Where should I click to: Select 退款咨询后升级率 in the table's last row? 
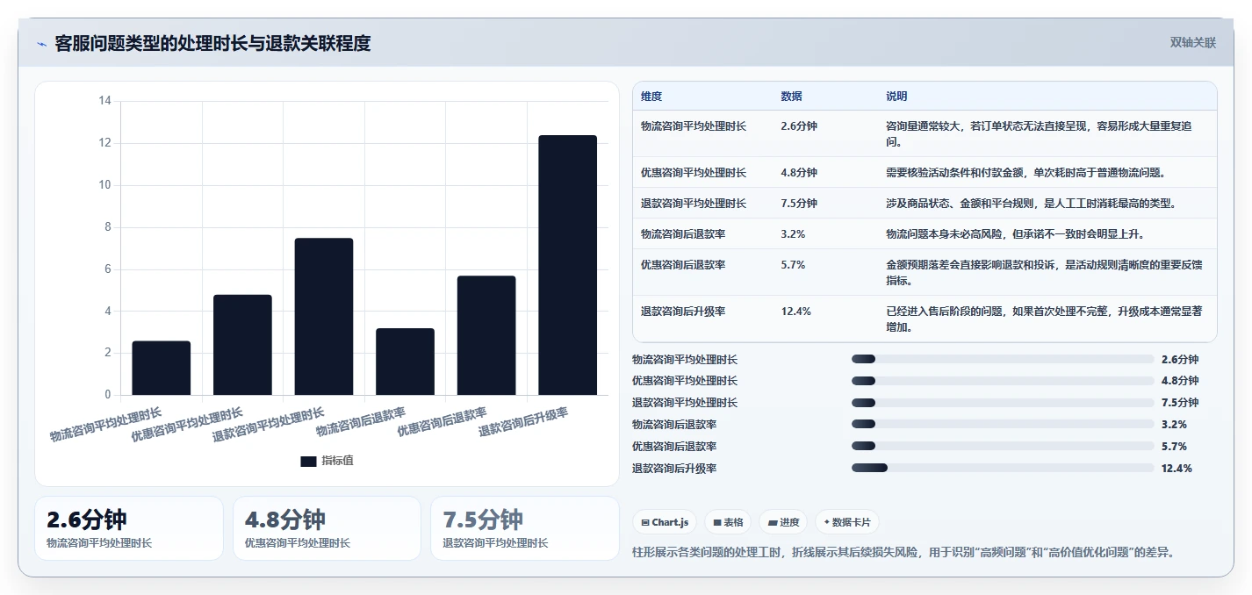683,311
